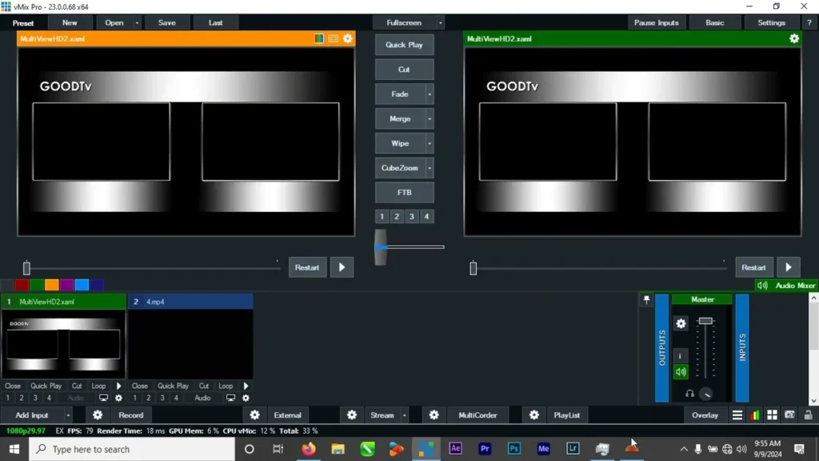Expand the CubeZoom transition dropdown arrow

click(x=429, y=168)
